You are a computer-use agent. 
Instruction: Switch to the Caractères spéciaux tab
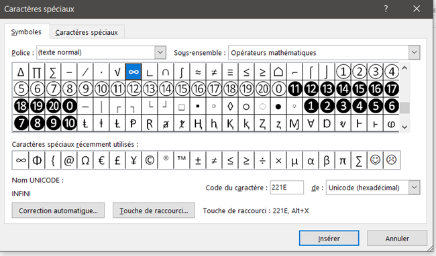click(x=87, y=32)
